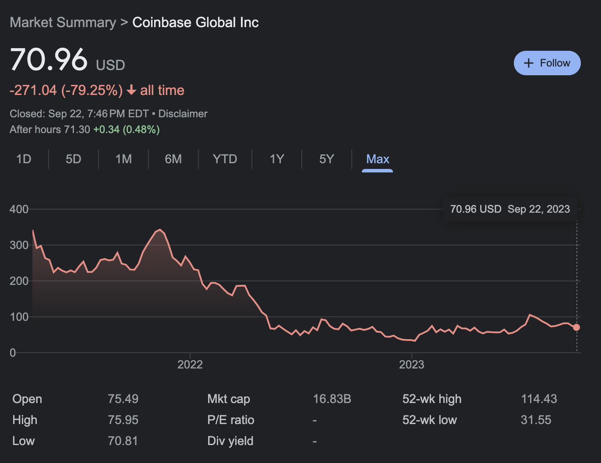Select the 5Y range
Viewport: 601px width, 463px height.
tap(327, 159)
